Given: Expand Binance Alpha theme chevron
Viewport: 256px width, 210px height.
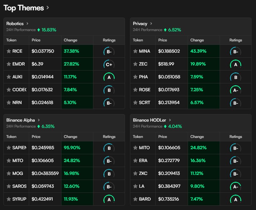Looking at the screenshot, I should [39, 120].
